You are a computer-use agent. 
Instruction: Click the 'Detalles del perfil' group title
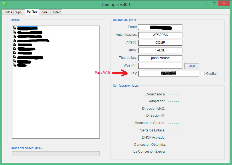pos(124,20)
